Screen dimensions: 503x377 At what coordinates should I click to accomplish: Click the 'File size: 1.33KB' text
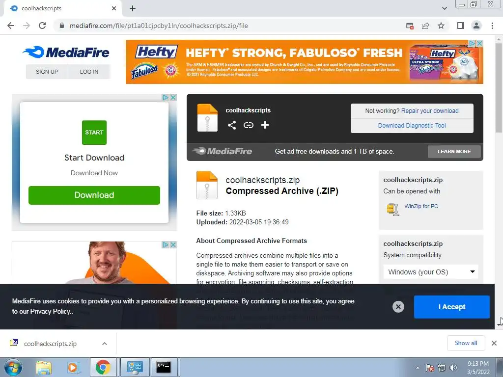[x=221, y=213]
